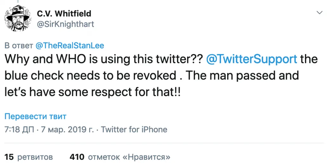Click "Перевести твит" to translate
This screenshot has height=168, width=327.
click(35, 116)
